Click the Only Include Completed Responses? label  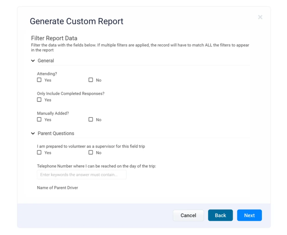[x=70, y=94]
